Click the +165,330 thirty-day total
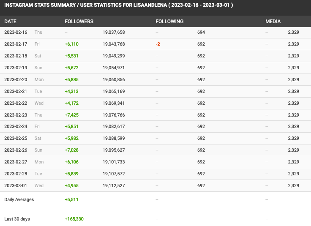 pyautogui.click(x=74, y=219)
